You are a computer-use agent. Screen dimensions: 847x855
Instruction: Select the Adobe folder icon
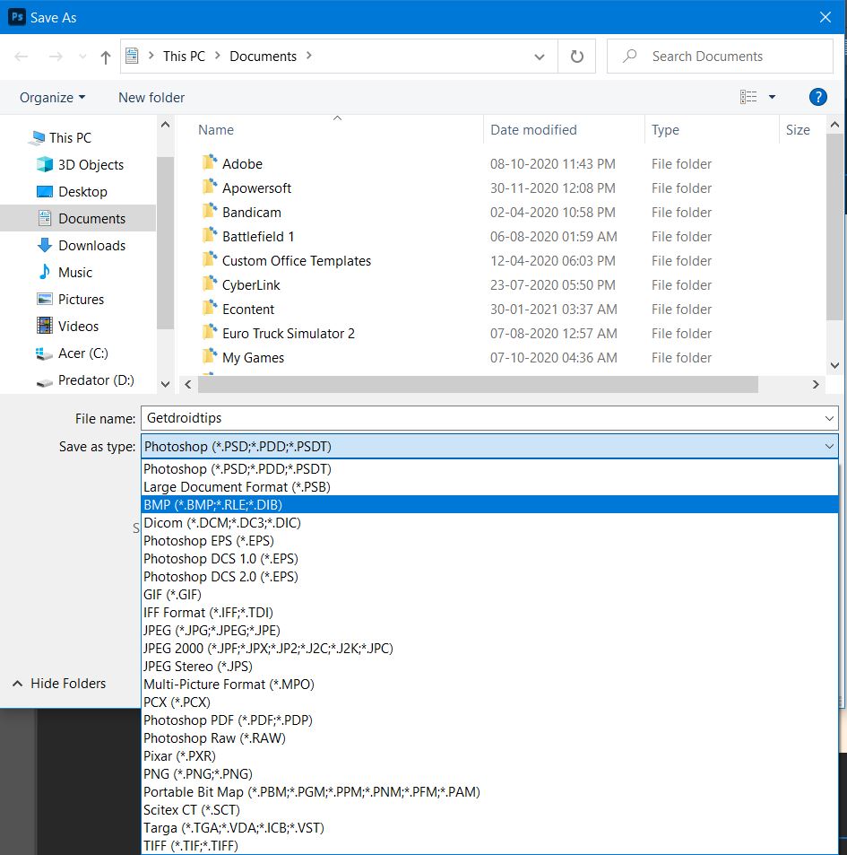pos(210,162)
